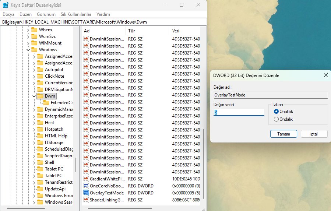
Task: Click the OverlayTestMode DWORD value icon
Action: coord(86,193)
